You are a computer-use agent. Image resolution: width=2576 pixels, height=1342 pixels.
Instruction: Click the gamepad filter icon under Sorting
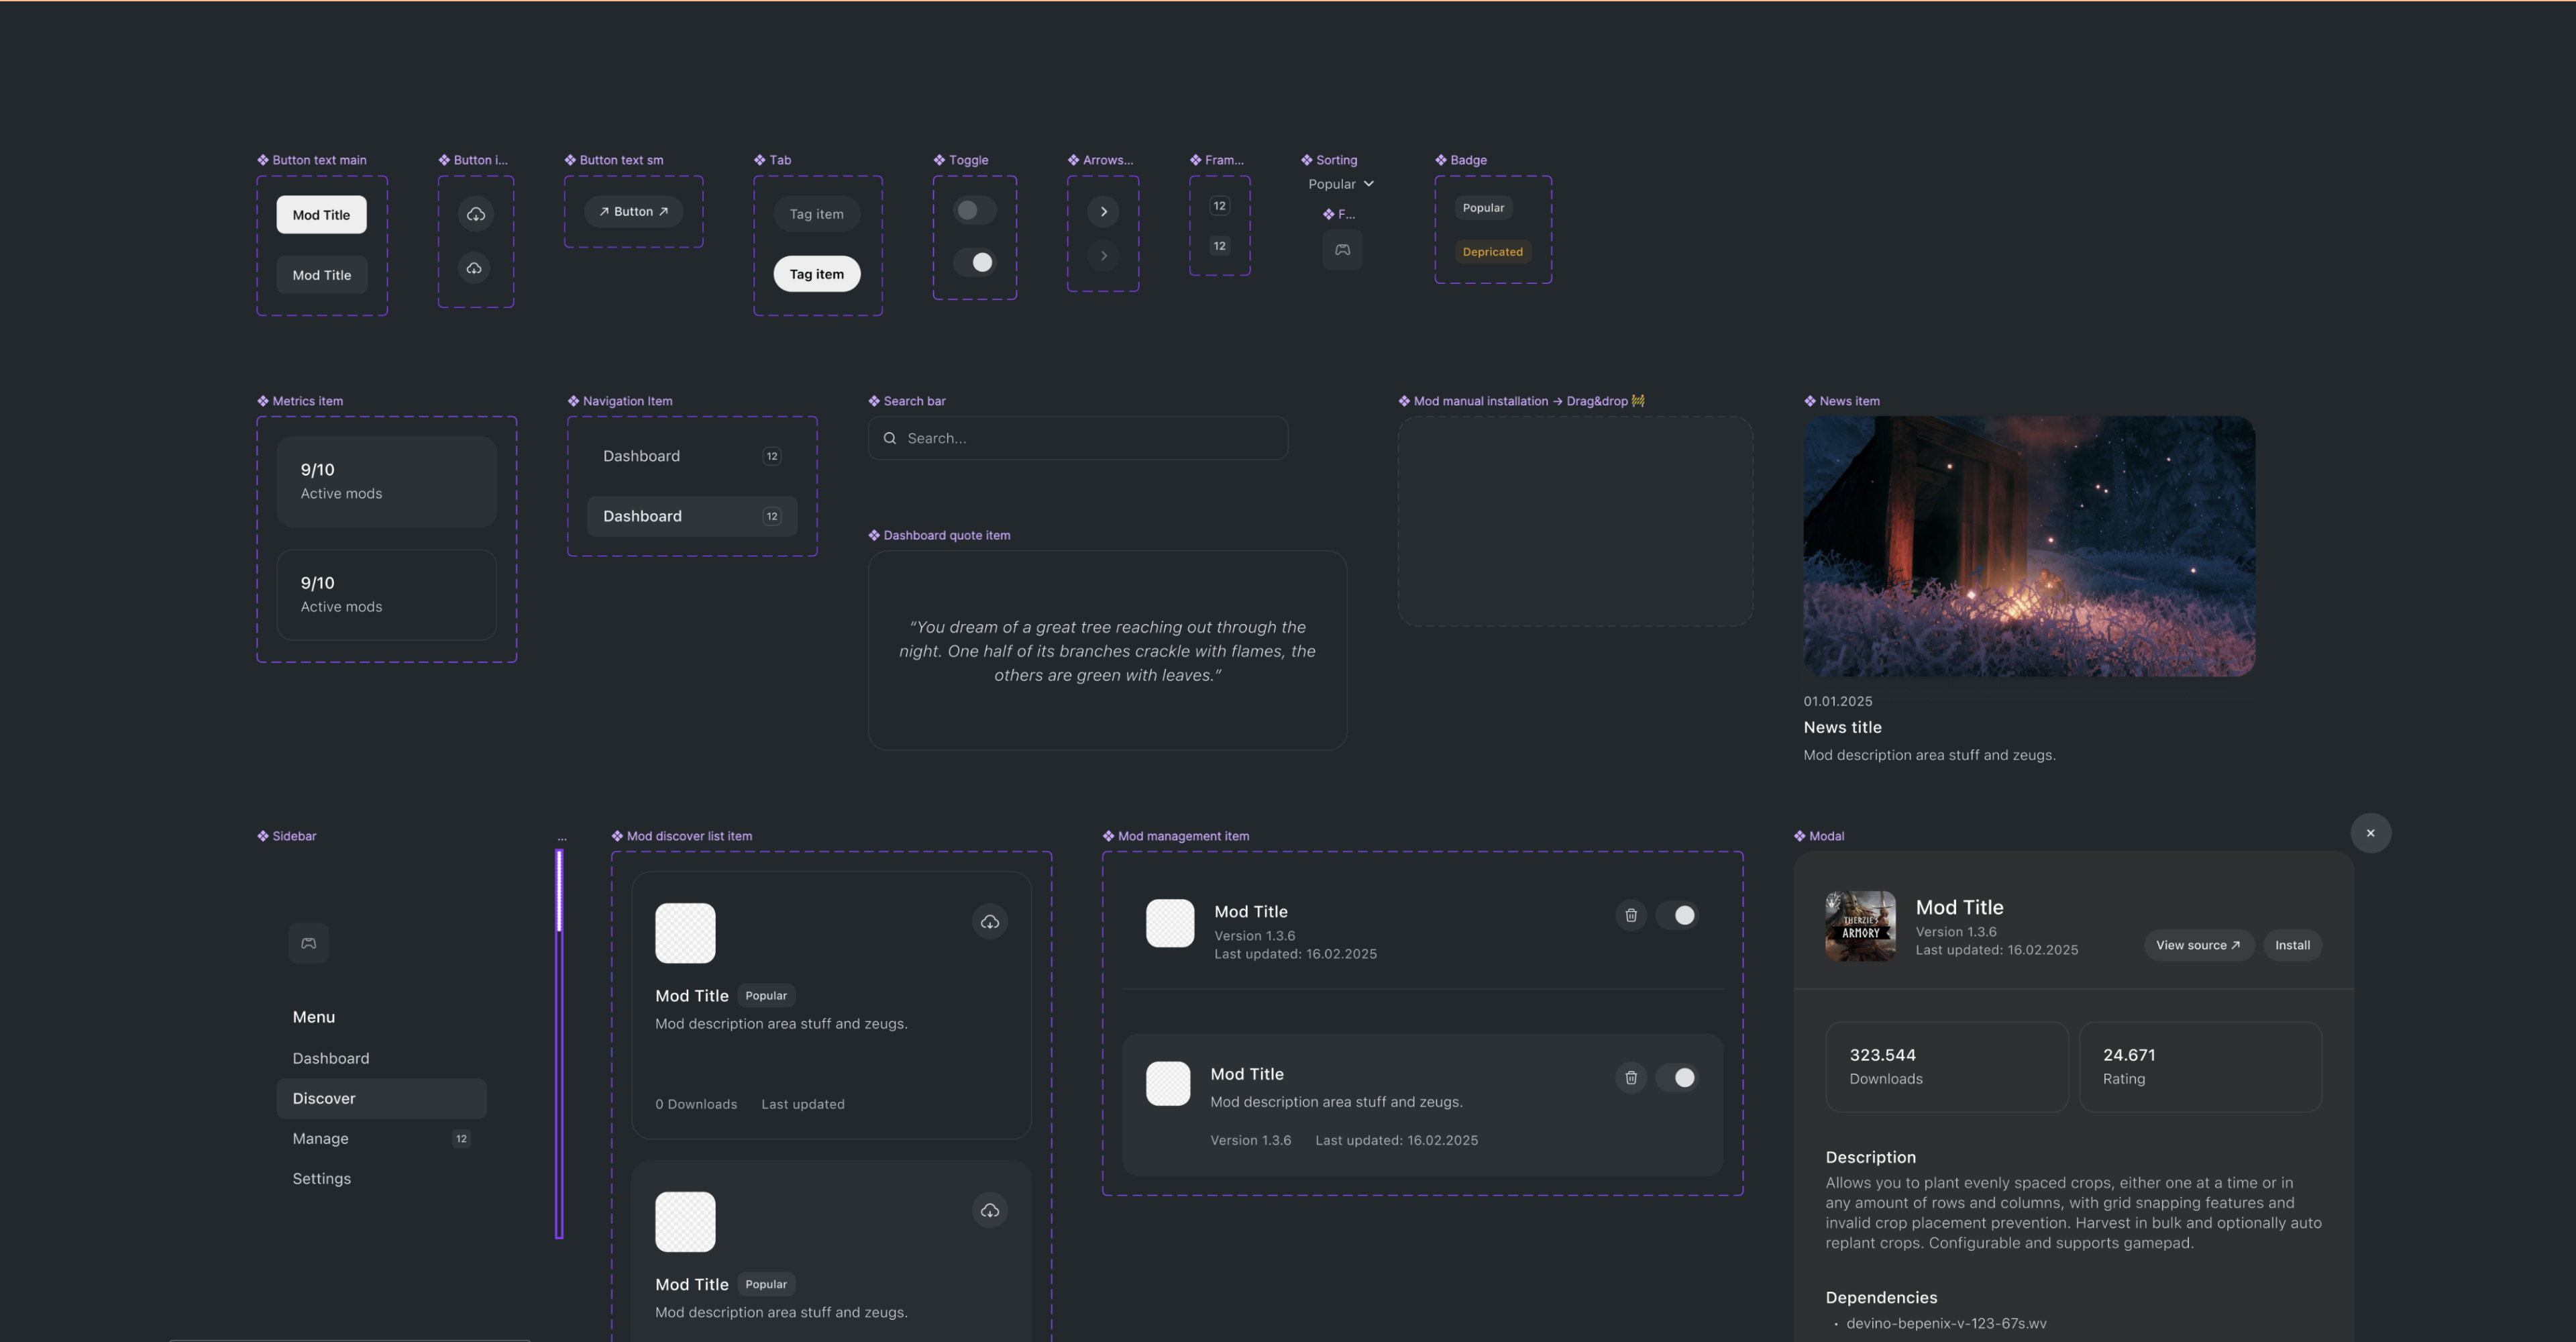(1343, 250)
